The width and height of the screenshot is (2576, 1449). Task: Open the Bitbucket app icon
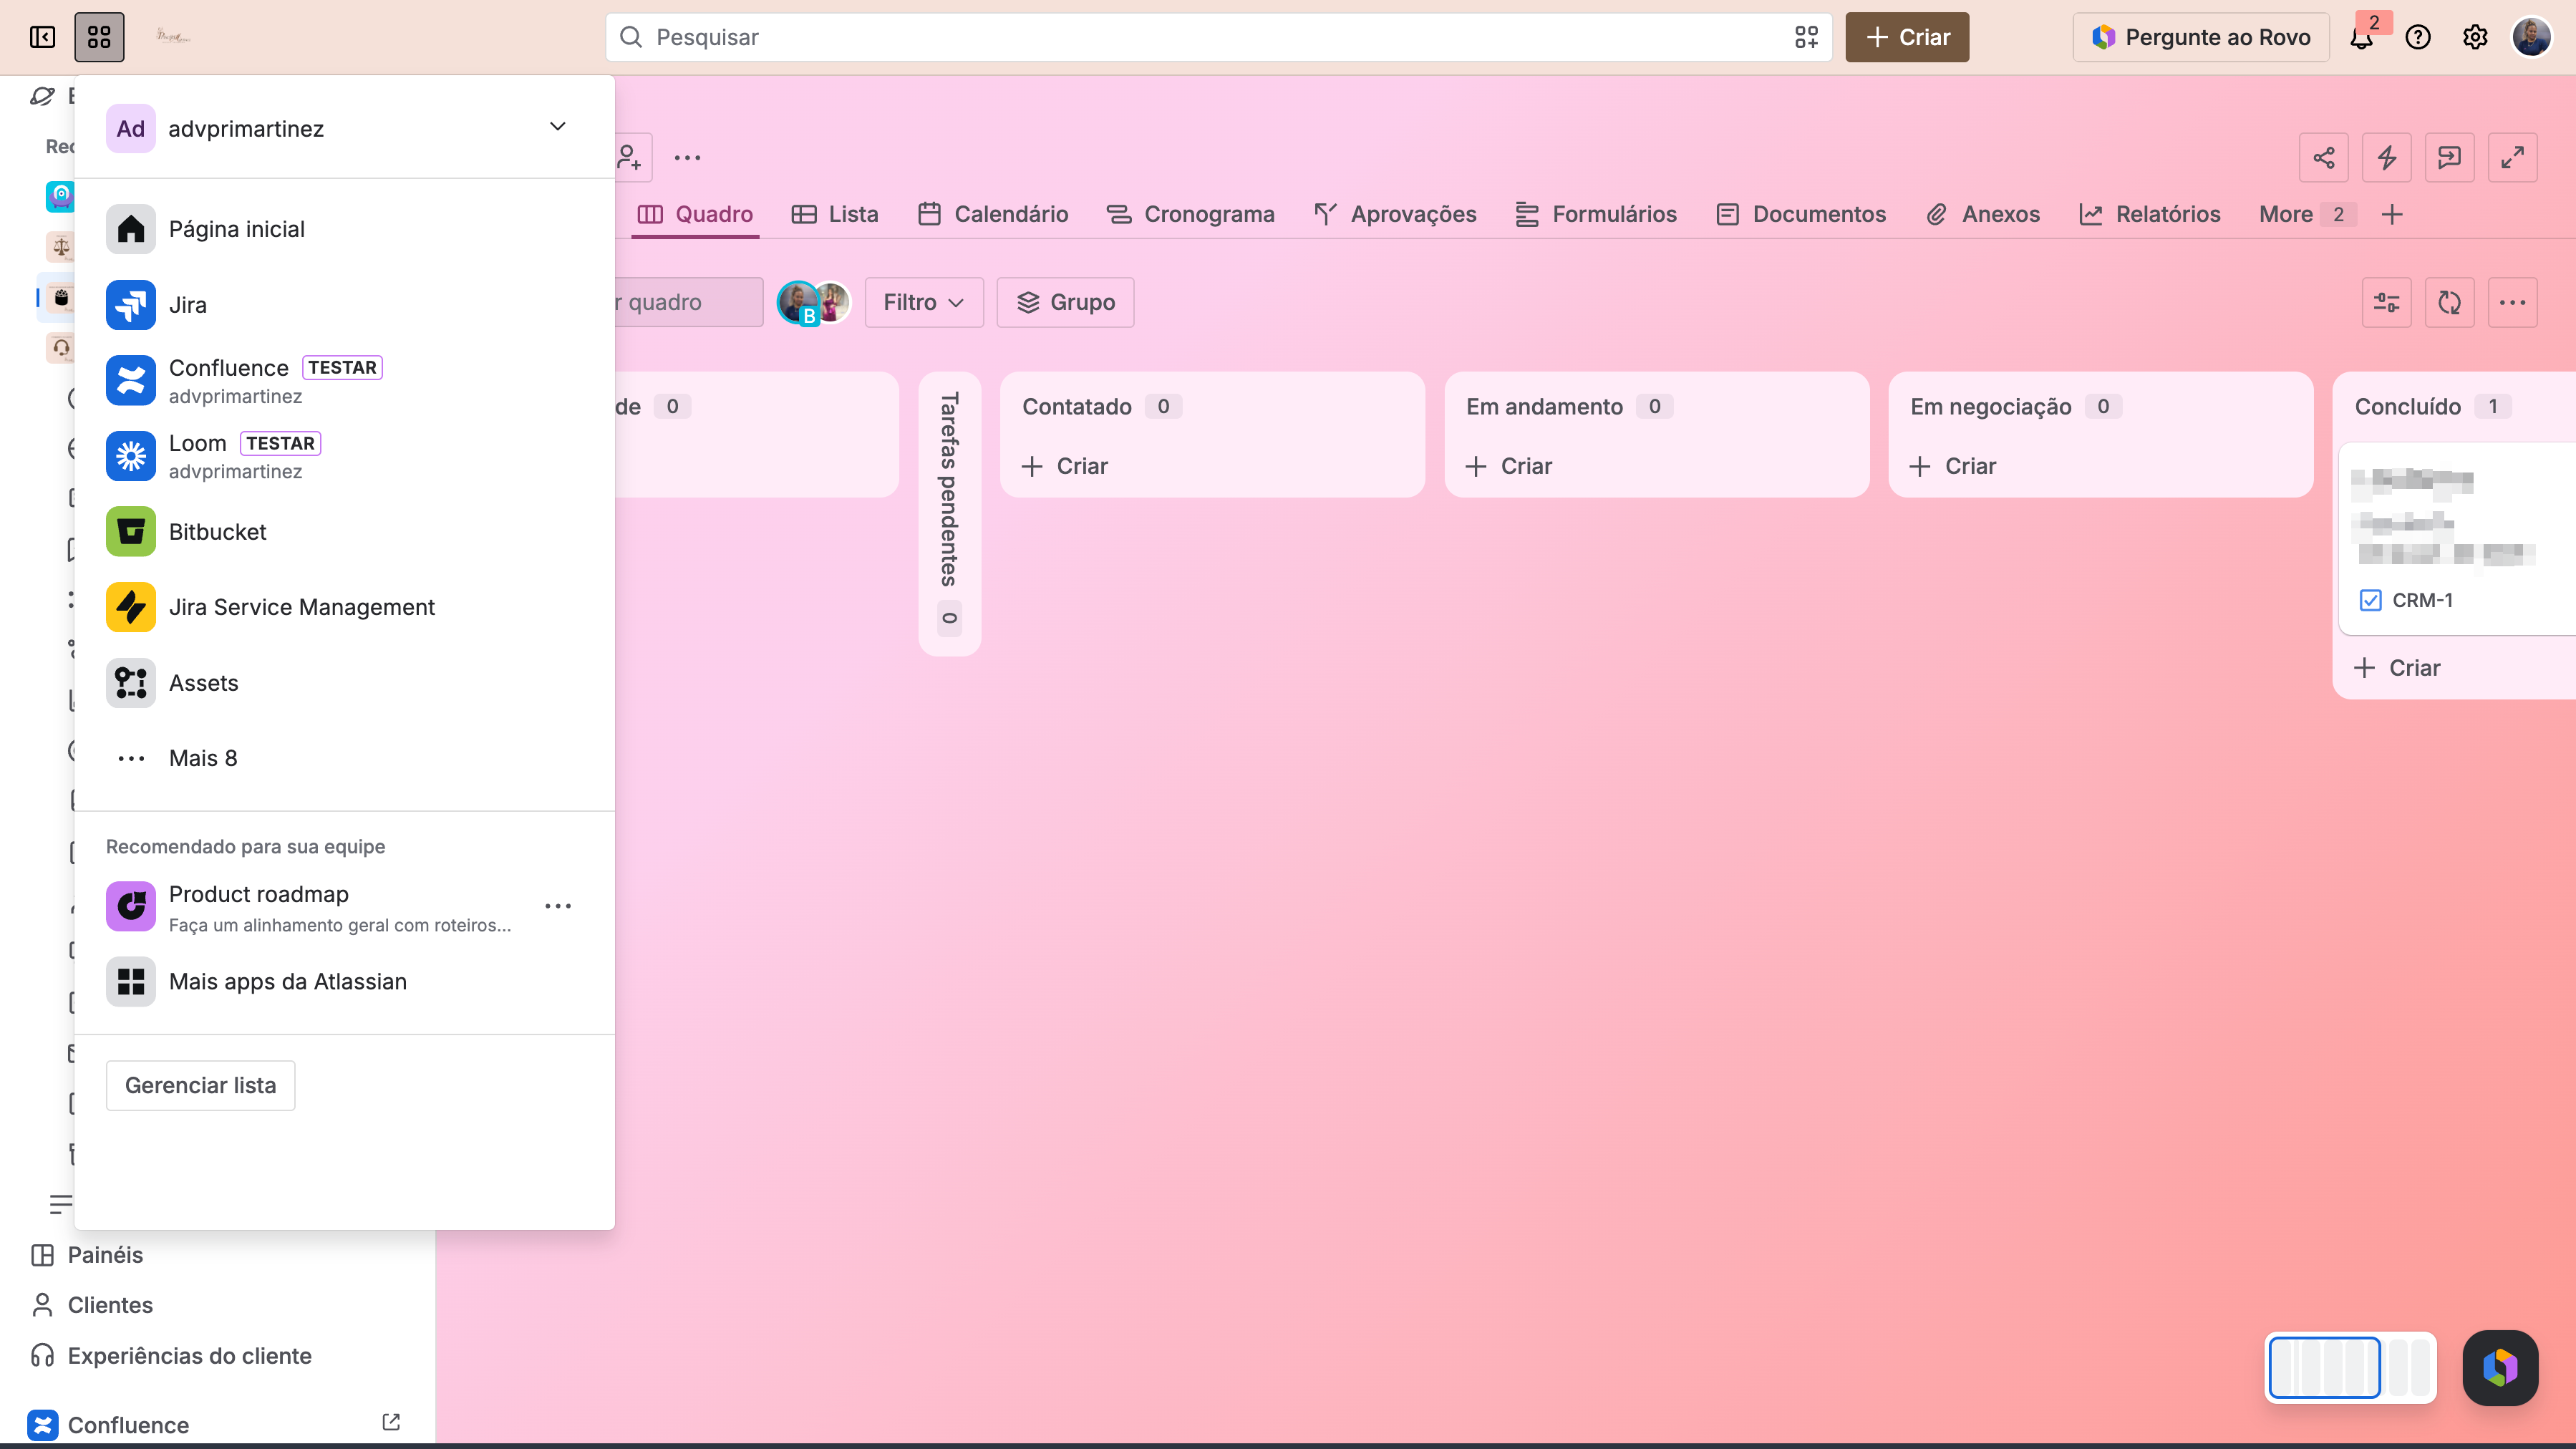(130, 532)
